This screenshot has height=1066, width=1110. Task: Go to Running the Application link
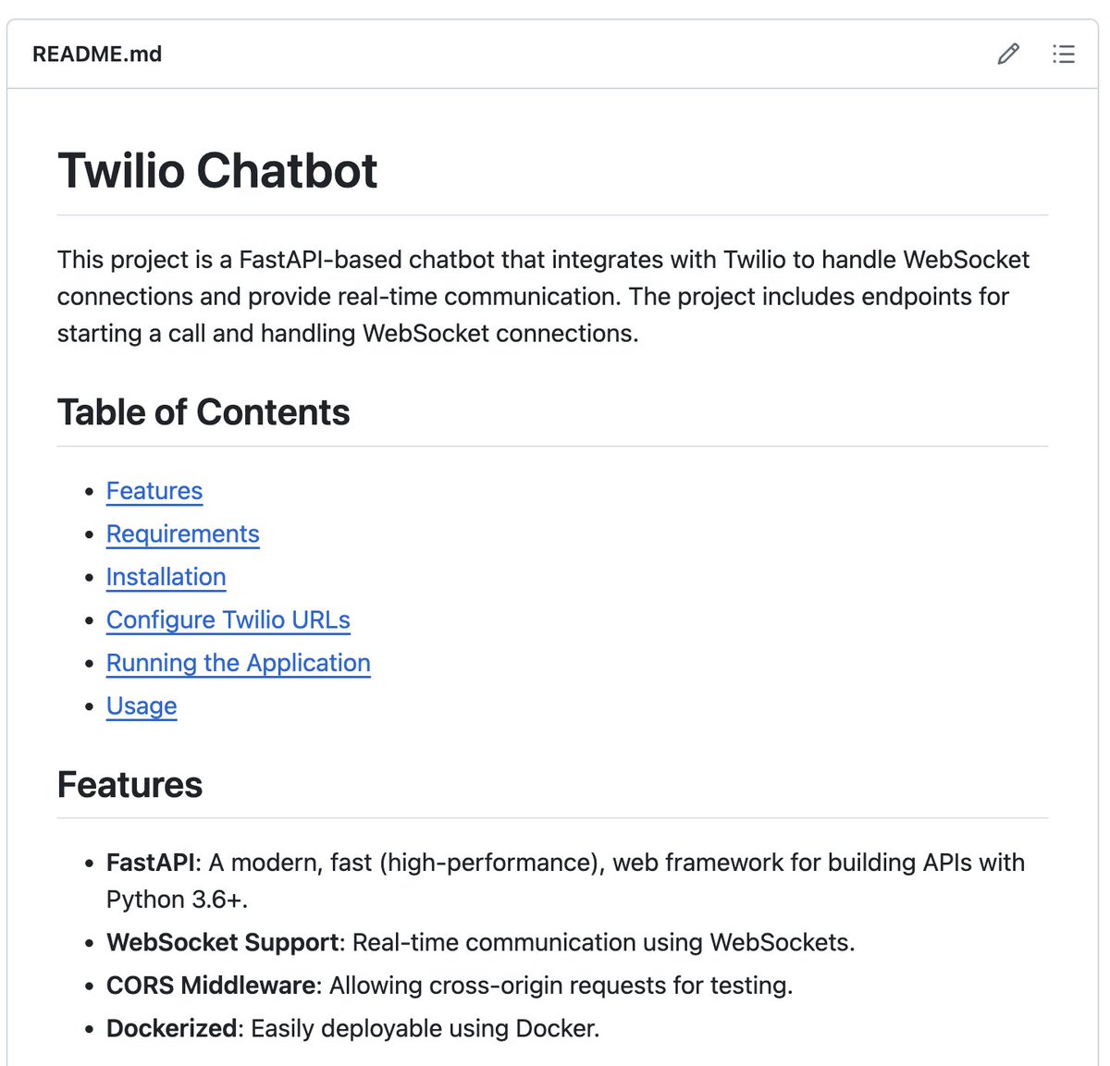click(x=239, y=663)
